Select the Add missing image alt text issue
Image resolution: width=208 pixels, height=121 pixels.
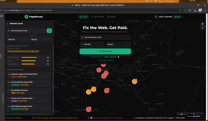tap(28, 108)
